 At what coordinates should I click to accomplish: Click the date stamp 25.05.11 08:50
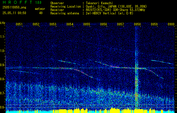(14, 13)
